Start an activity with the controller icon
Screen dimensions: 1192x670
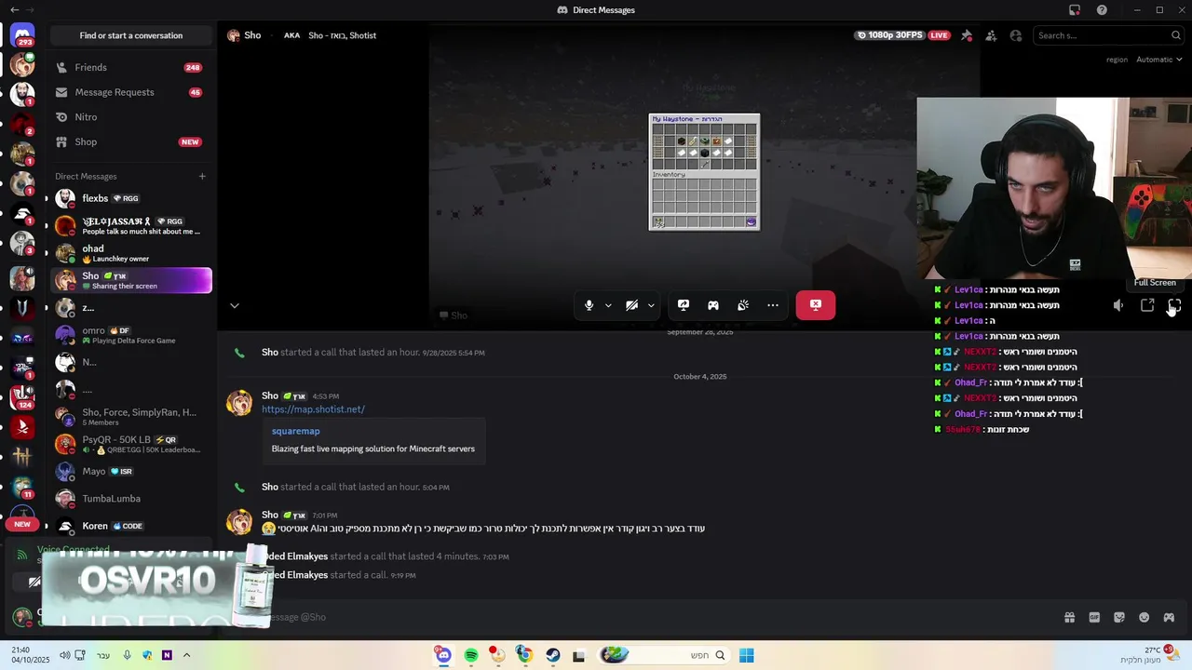[713, 305]
